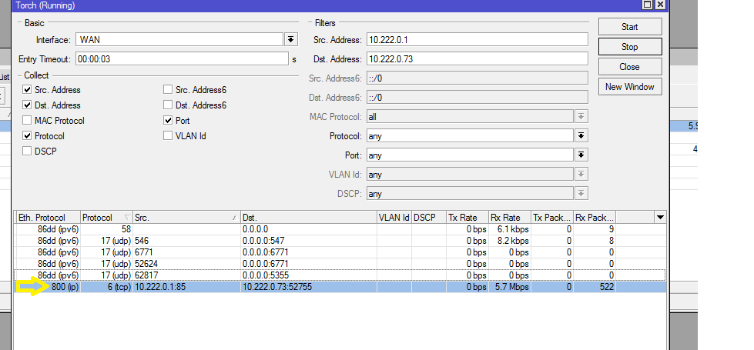Screen dimensions: 754x350
Task: Select the 10.222.0.1:85 tcp row
Action: click(x=308, y=287)
